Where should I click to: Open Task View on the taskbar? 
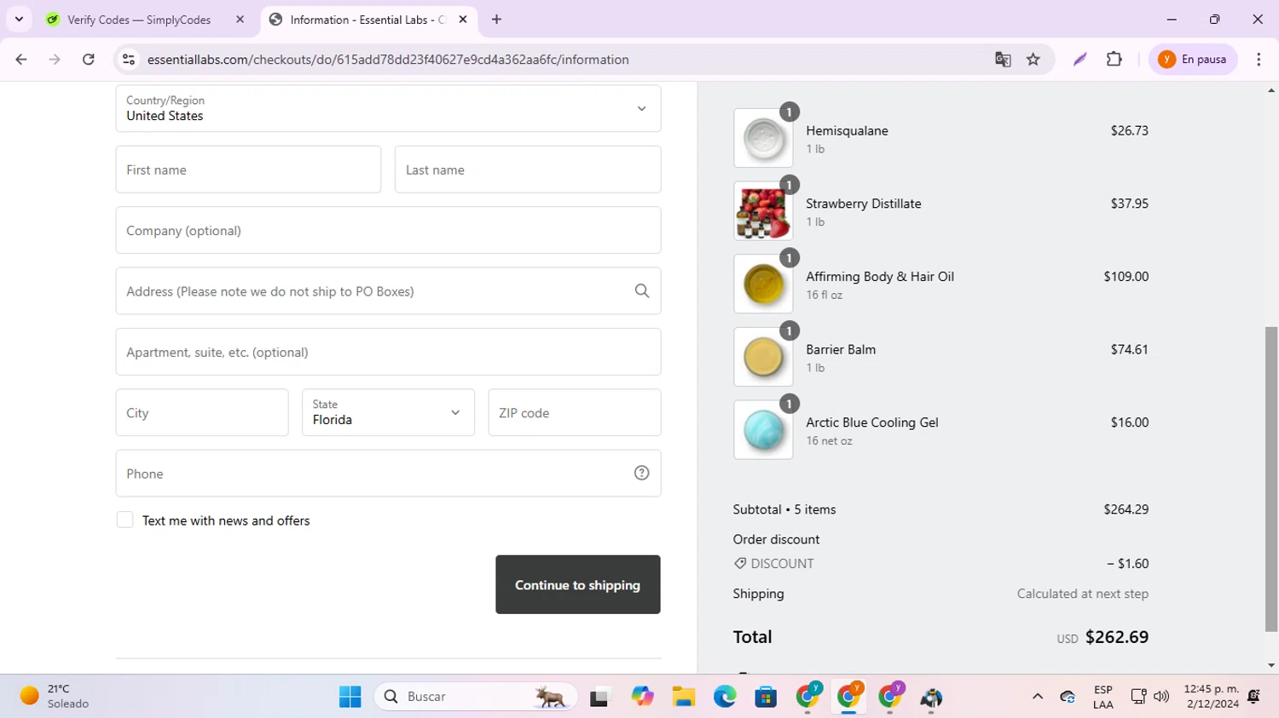tap(600, 697)
